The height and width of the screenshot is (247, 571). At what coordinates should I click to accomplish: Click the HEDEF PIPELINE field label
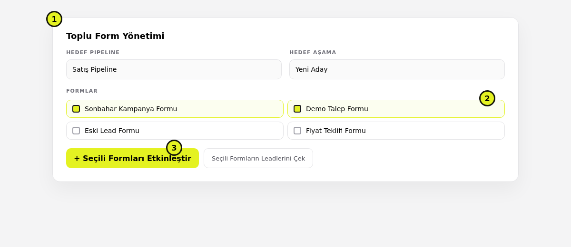tap(93, 53)
